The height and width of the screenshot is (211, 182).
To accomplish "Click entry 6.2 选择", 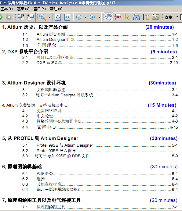I will coord(100,179).
